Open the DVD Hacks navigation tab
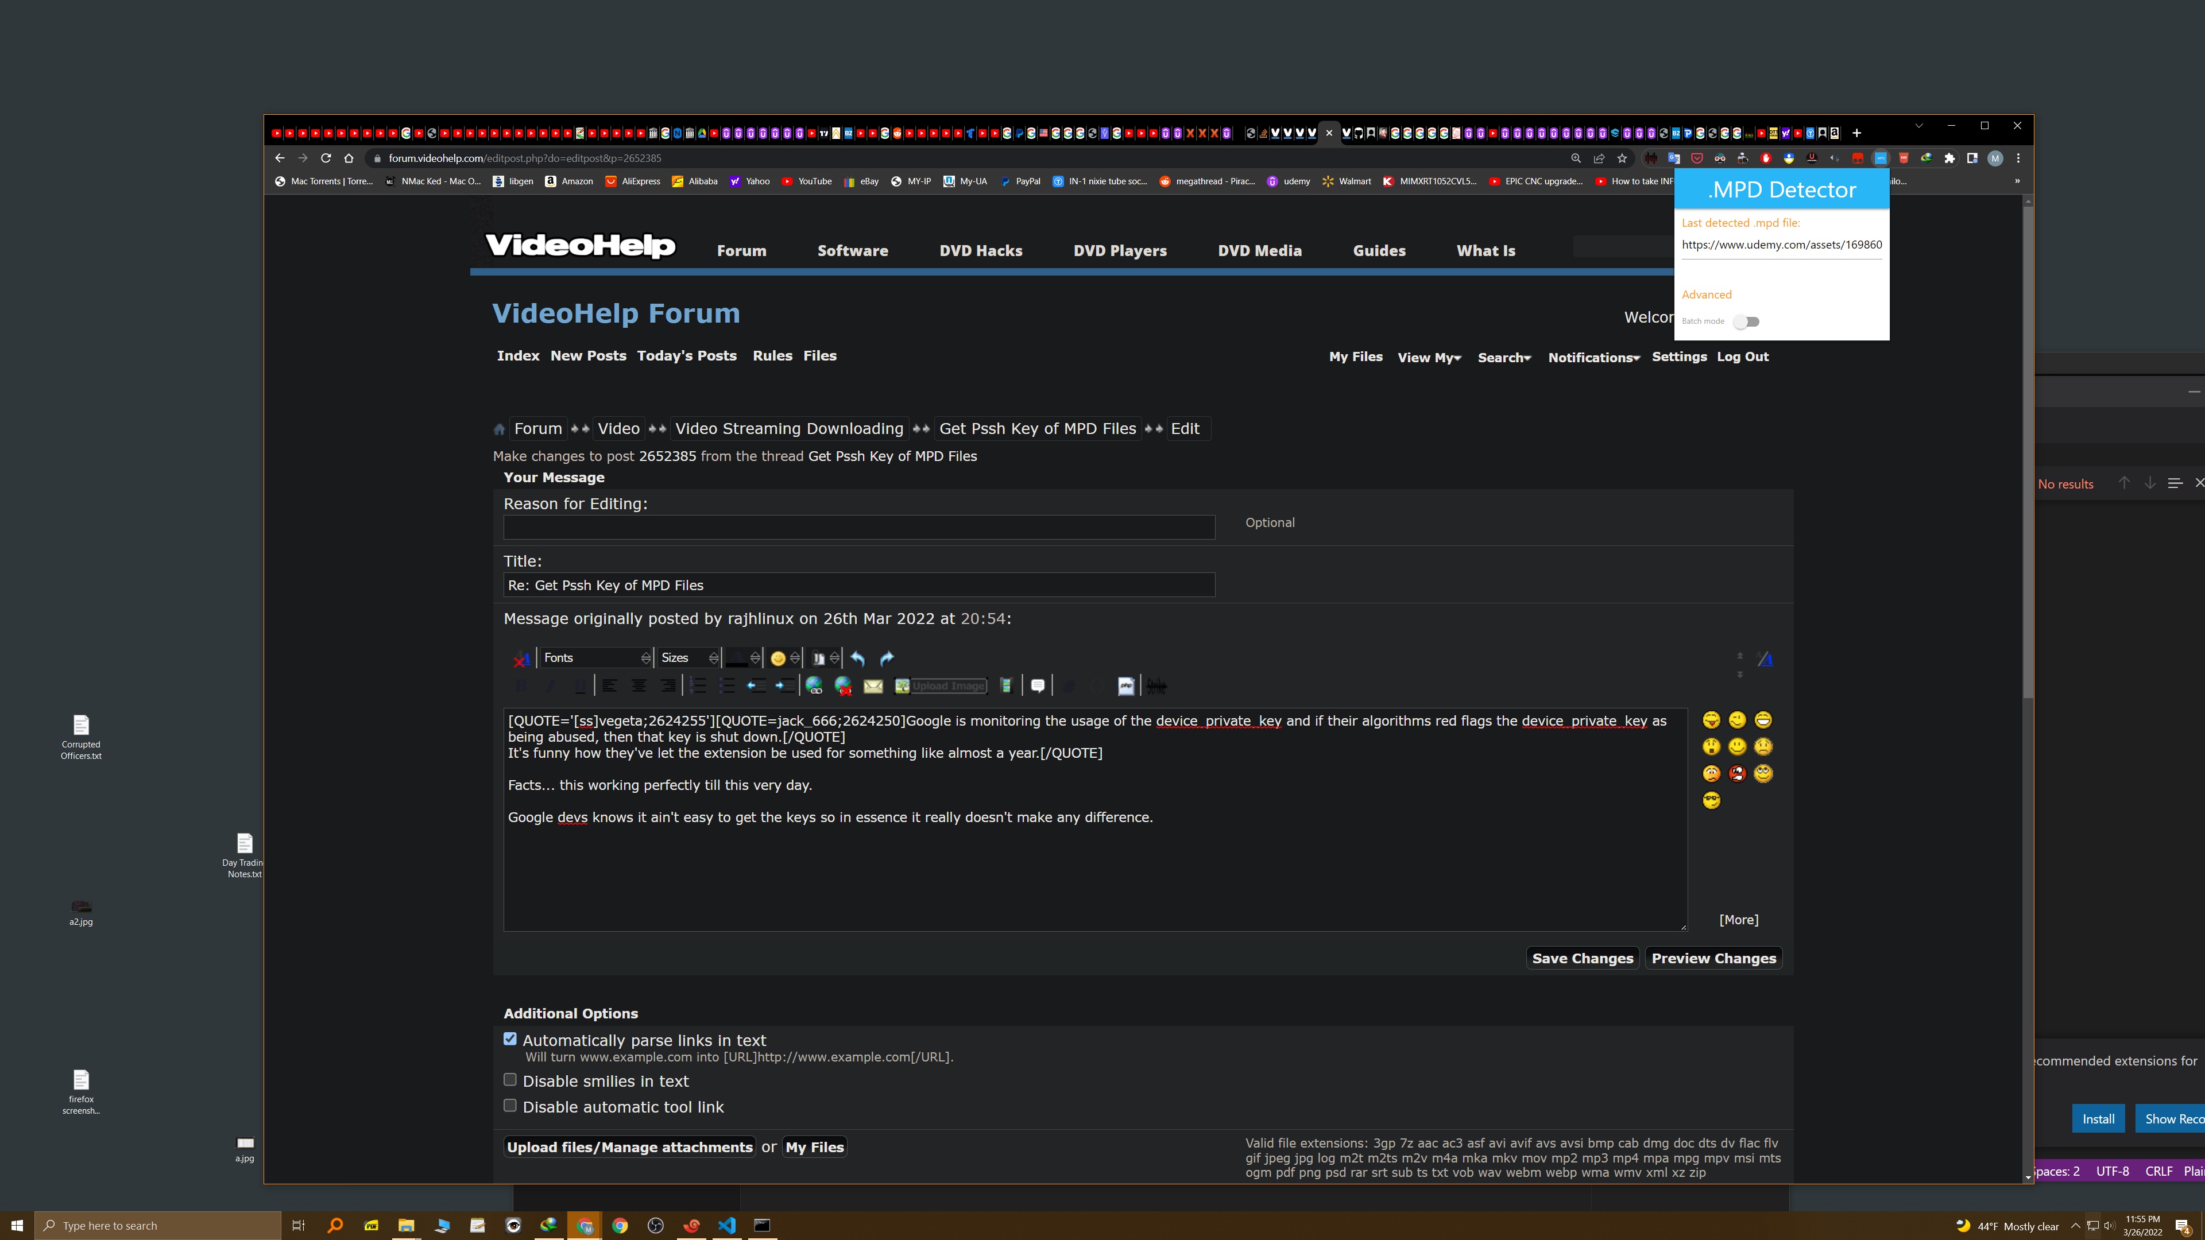The height and width of the screenshot is (1240, 2205). pos(980,251)
